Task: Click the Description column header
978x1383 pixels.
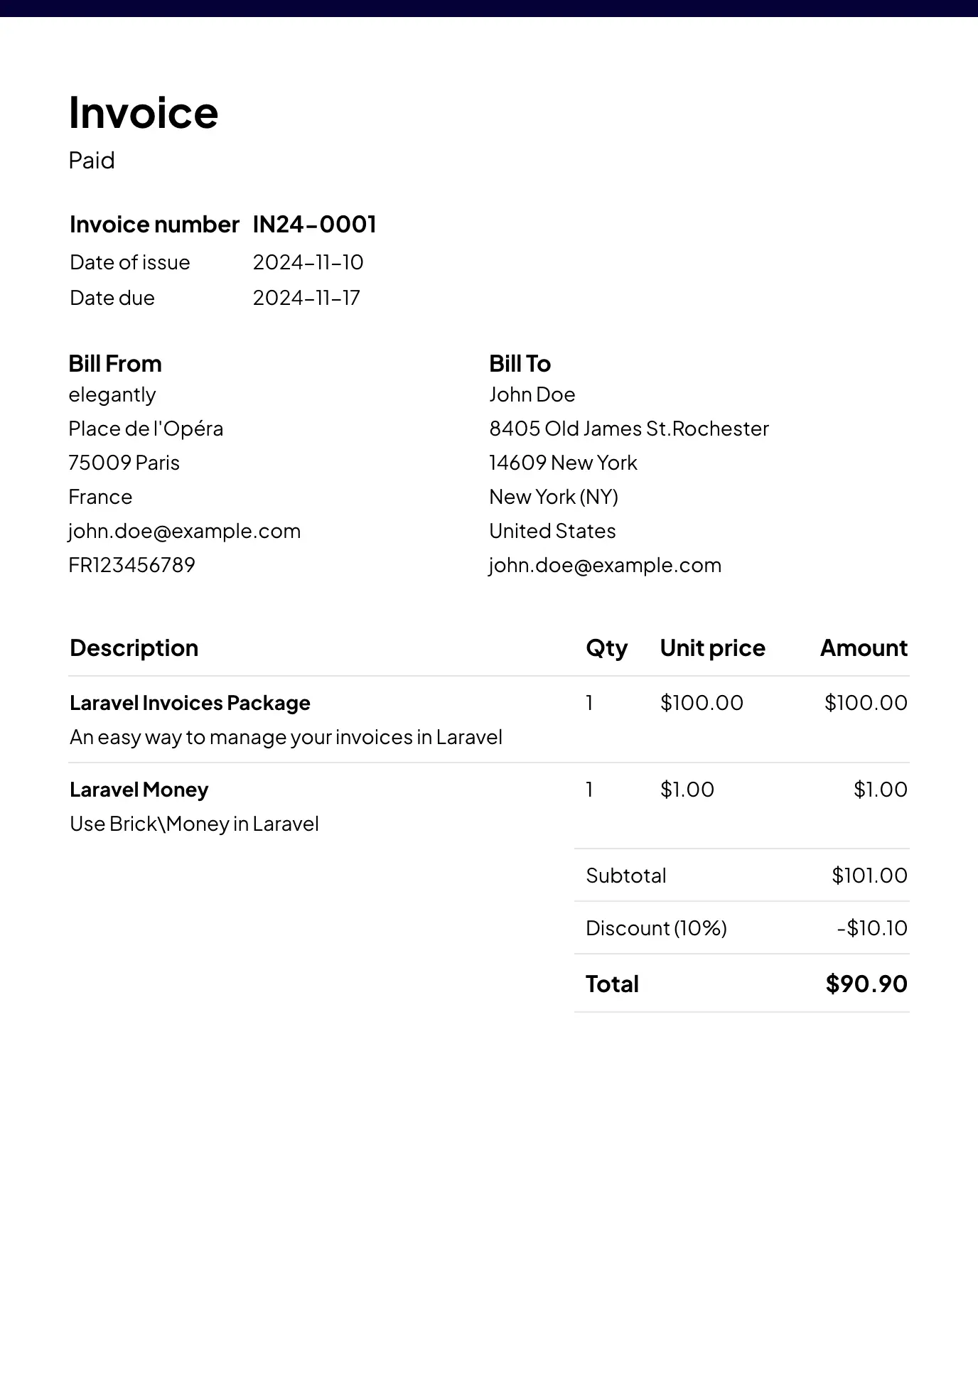Action: point(134,648)
